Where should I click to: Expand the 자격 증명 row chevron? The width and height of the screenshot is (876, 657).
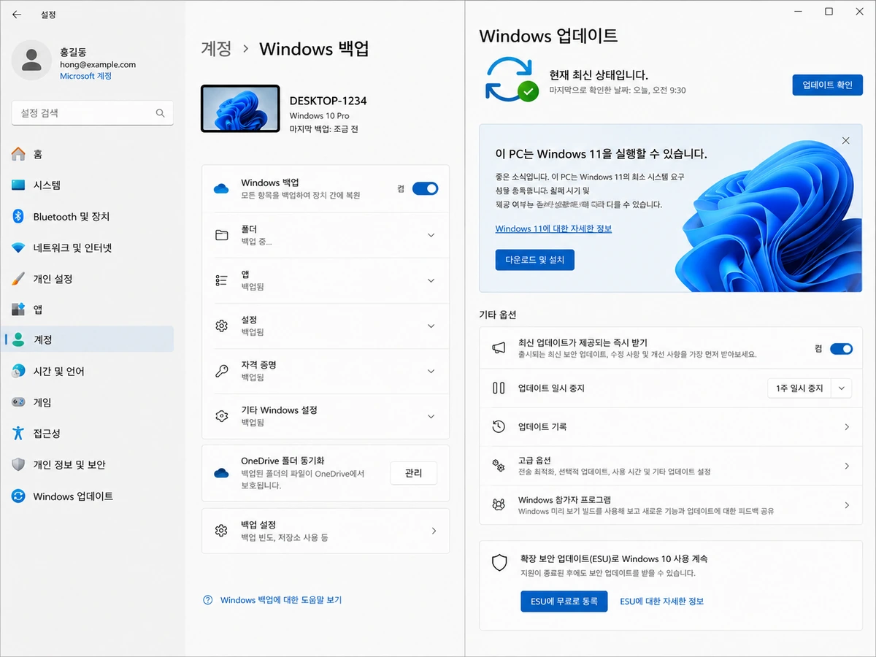point(431,371)
